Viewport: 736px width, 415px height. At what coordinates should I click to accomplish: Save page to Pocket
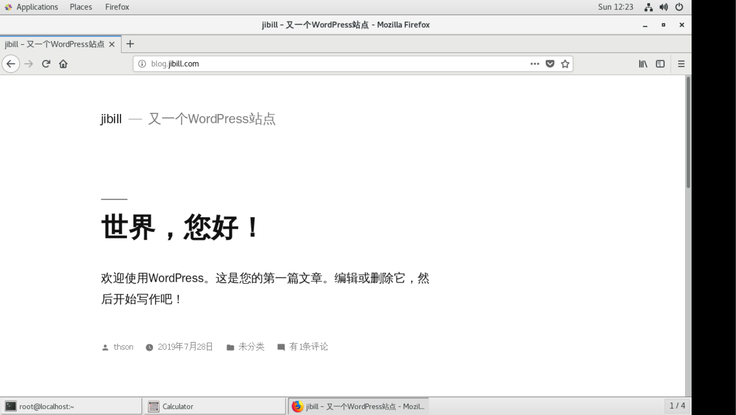click(x=550, y=64)
